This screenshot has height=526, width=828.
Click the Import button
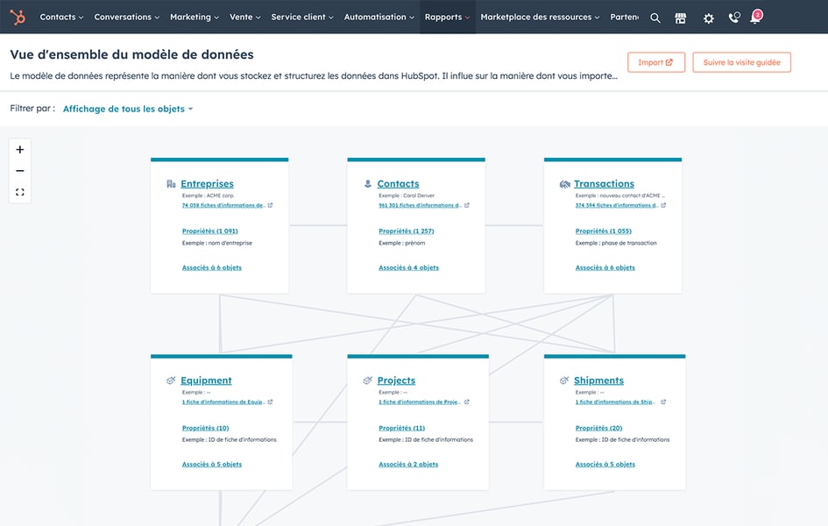[656, 61]
